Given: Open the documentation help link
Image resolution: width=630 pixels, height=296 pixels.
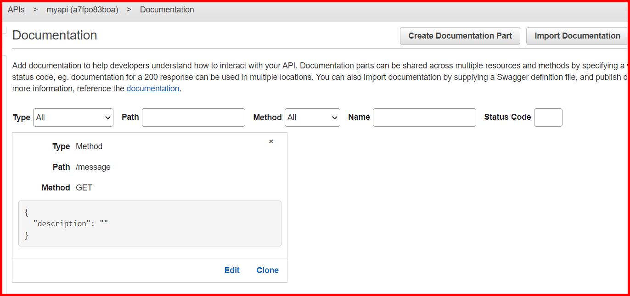Looking at the screenshot, I should pyautogui.click(x=153, y=88).
